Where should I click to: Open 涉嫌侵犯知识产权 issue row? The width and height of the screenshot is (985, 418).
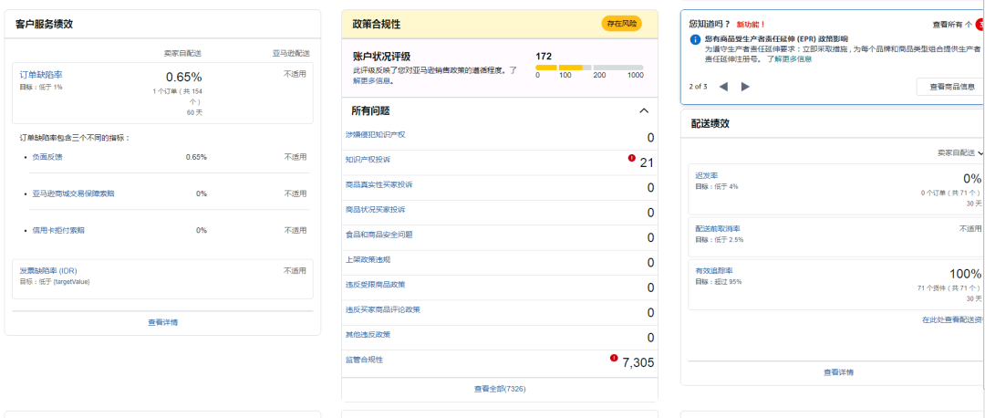pos(500,138)
